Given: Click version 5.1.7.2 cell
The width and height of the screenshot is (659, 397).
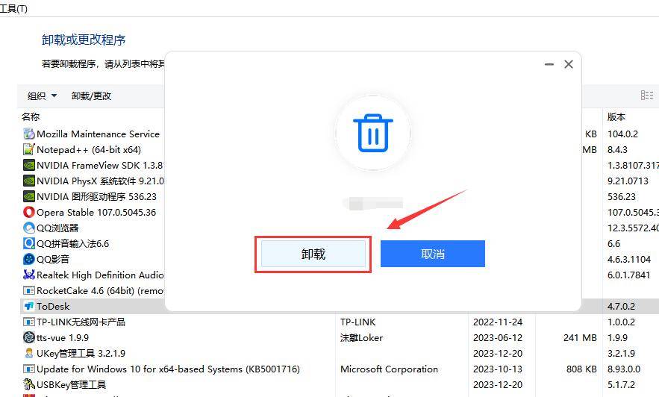Looking at the screenshot, I should tap(621, 385).
